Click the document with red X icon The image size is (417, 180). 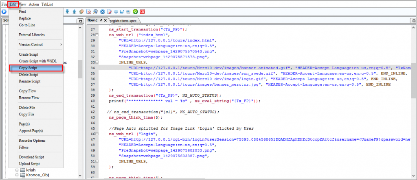tap(88, 12)
